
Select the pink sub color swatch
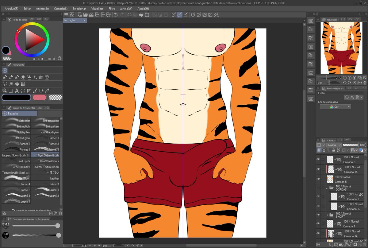pos(39,98)
